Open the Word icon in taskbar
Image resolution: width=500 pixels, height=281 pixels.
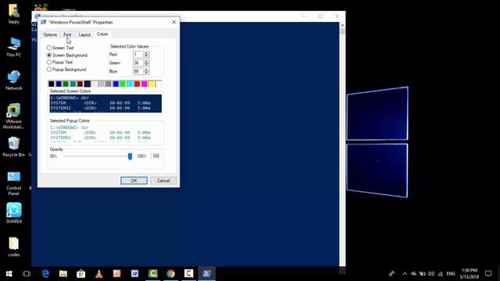tap(135, 274)
